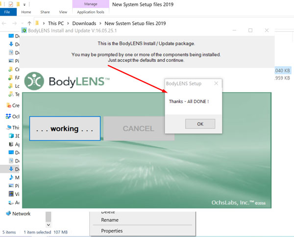
Task: Close the BodyLENS Setup dialog
Action: pyautogui.click(x=216, y=83)
